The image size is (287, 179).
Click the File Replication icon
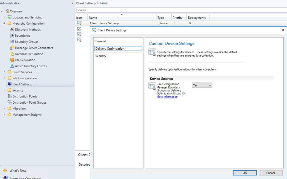pyautogui.click(x=12, y=60)
